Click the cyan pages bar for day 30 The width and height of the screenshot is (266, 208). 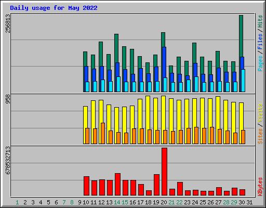point(243,81)
